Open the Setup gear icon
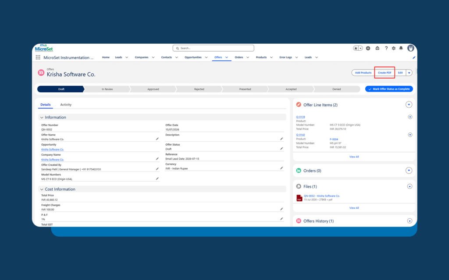 pyautogui.click(x=393, y=48)
